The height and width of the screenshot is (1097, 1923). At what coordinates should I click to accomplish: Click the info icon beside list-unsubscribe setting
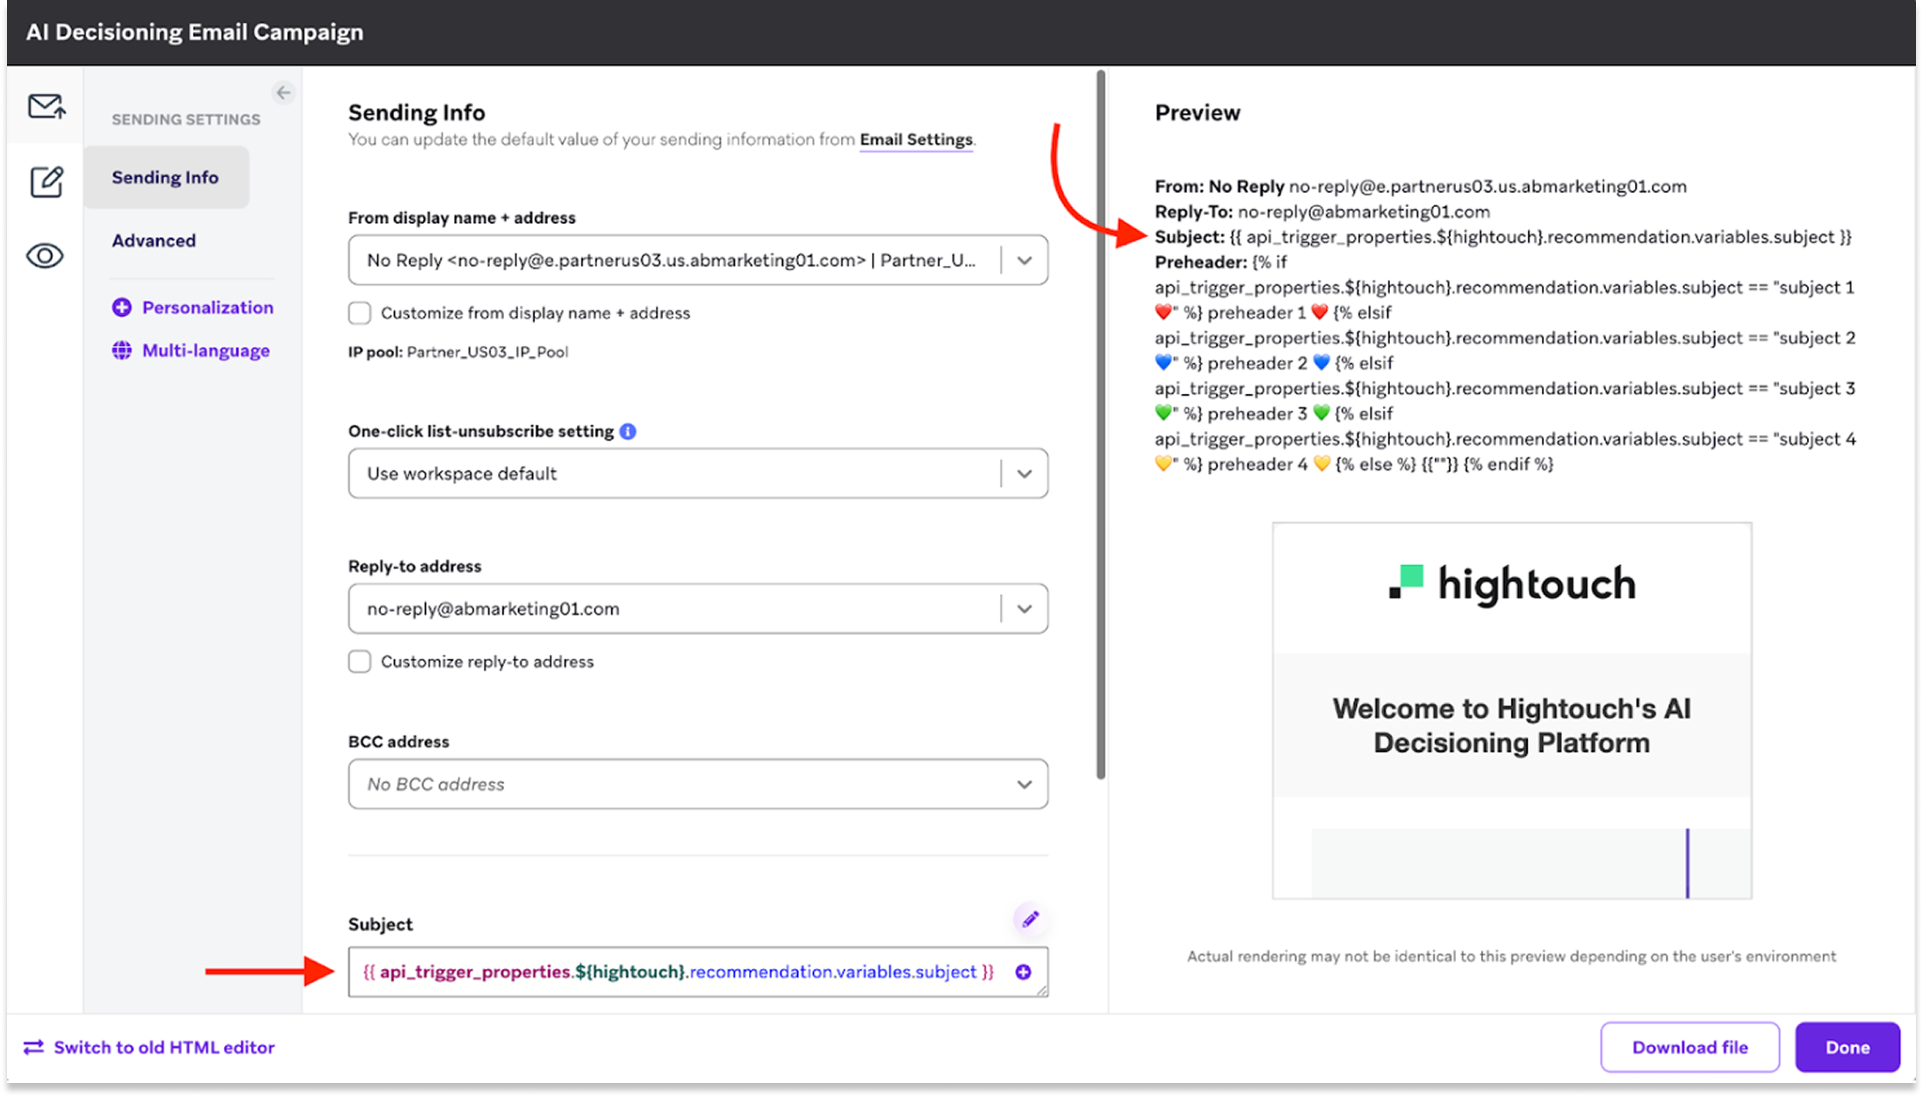628,432
